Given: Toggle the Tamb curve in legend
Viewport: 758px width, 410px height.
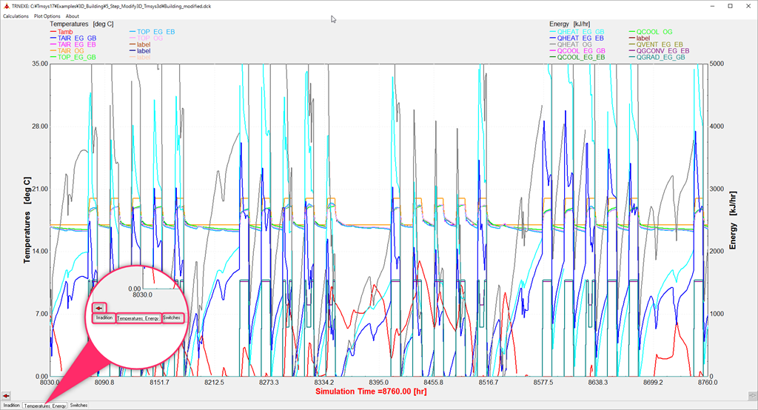Looking at the screenshot, I should pos(61,32).
